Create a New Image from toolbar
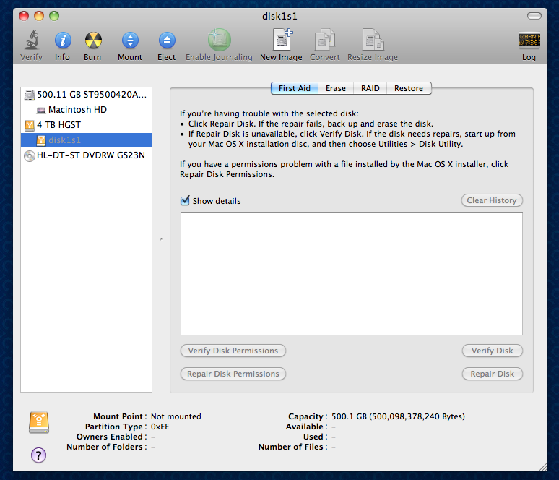The width and height of the screenshot is (559, 480). point(282,40)
